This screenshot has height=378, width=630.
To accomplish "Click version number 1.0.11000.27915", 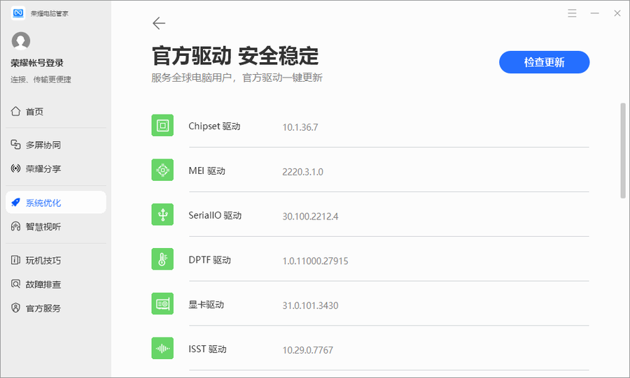I will [x=315, y=261].
